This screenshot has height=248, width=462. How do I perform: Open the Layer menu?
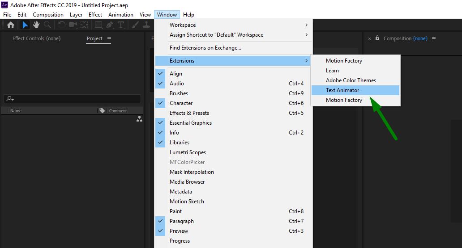[x=76, y=15]
